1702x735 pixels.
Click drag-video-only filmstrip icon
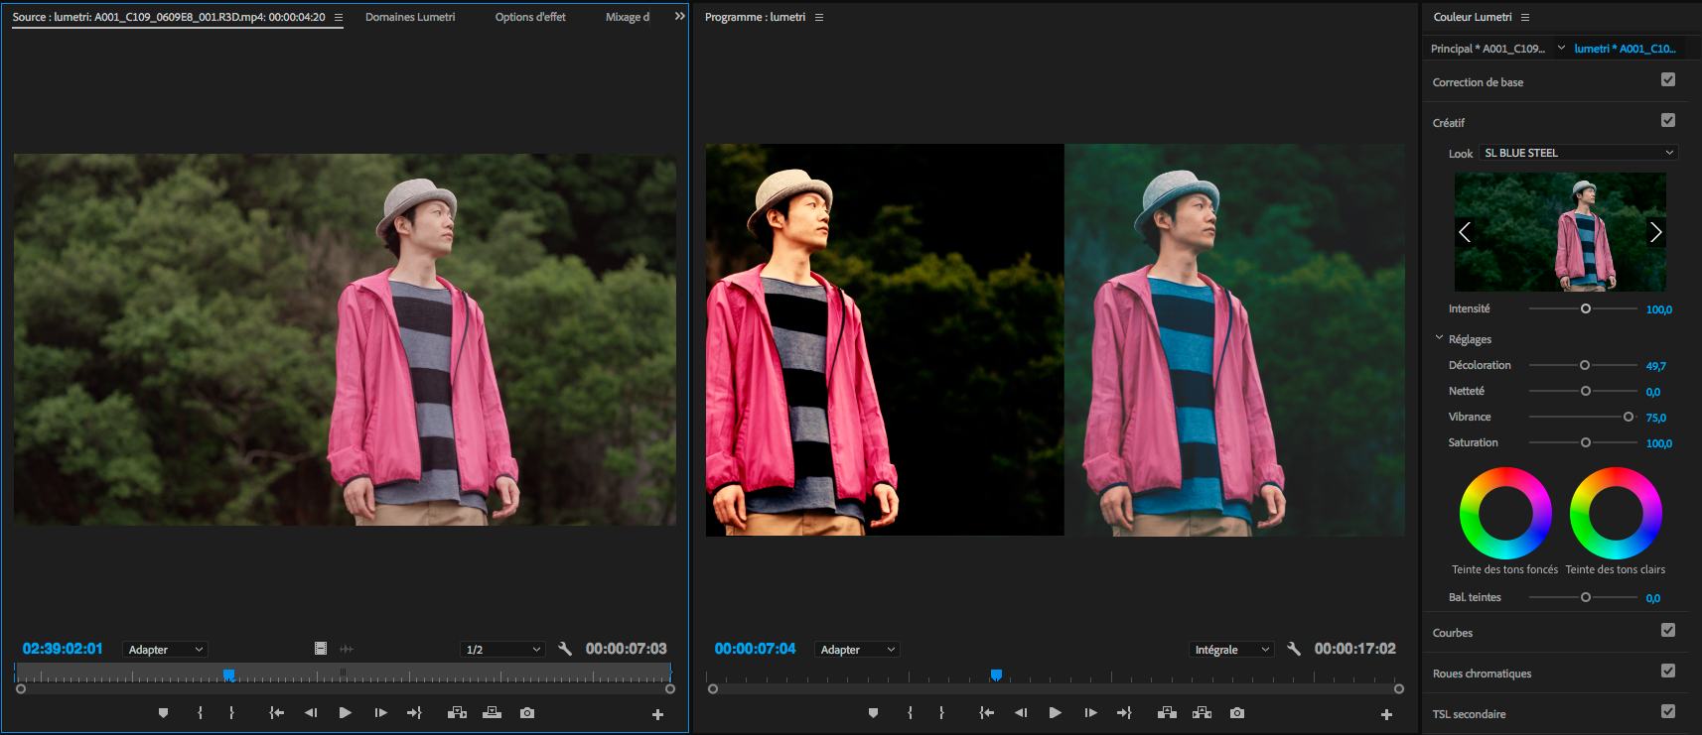(x=321, y=649)
